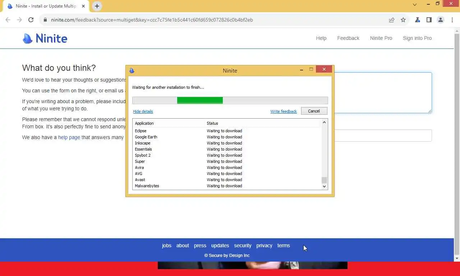Select the Spybot 2 row
The image size is (460, 276).
[227, 155]
